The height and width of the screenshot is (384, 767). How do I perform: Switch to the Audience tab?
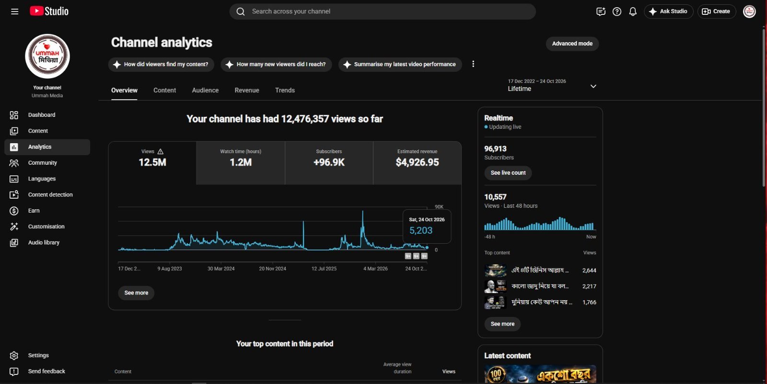[x=205, y=90]
